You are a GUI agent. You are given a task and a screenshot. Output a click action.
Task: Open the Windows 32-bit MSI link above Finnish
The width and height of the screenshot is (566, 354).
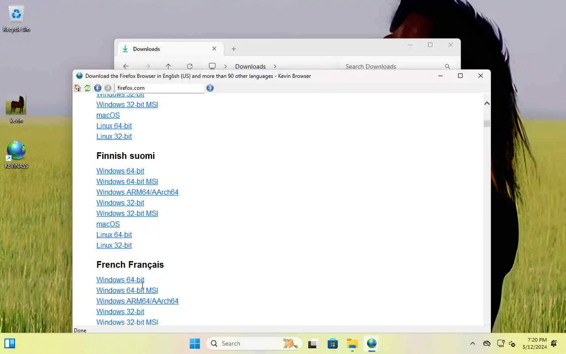tap(127, 104)
